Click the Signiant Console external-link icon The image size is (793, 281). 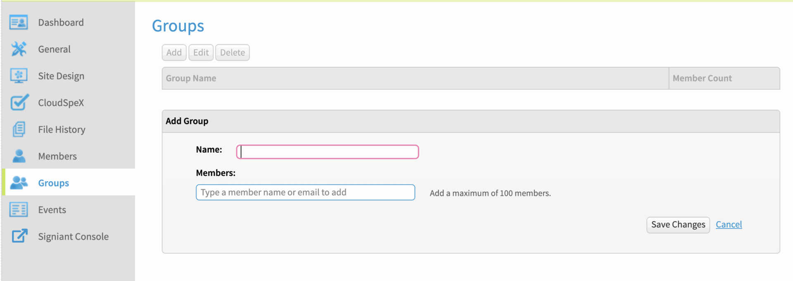tap(19, 236)
